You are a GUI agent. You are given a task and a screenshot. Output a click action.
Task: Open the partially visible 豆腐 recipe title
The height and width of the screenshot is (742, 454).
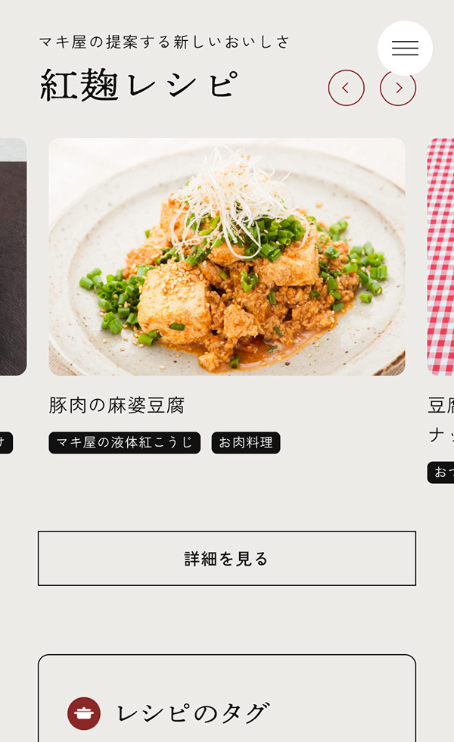440,406
